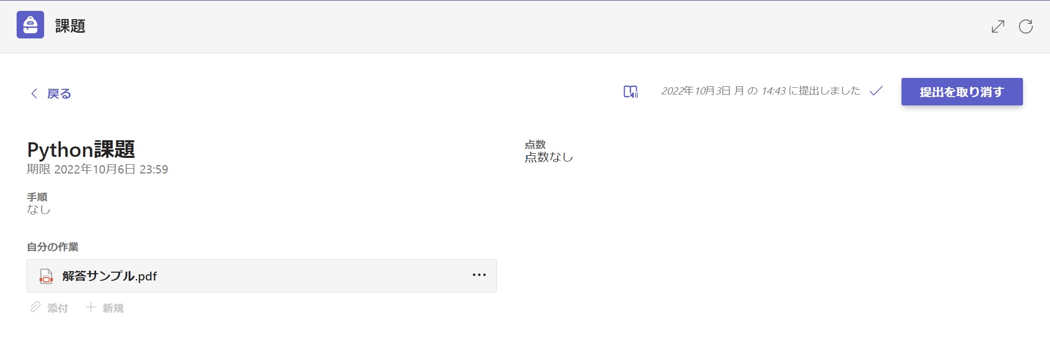Click the 新規 label

[113, 309]
